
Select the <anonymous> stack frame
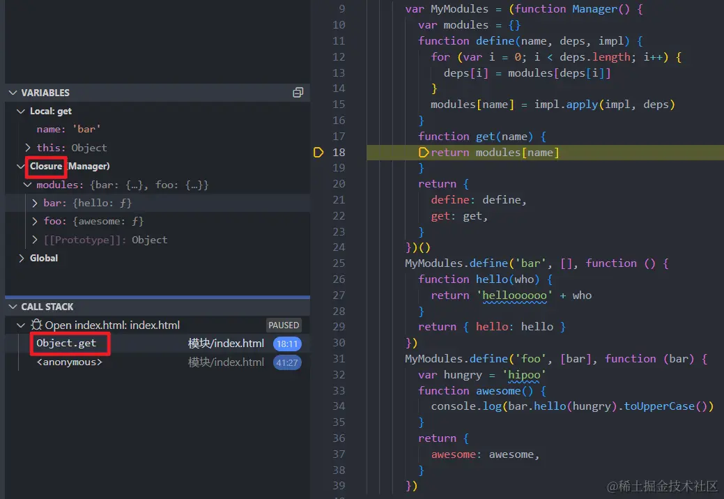pos(157,362)
